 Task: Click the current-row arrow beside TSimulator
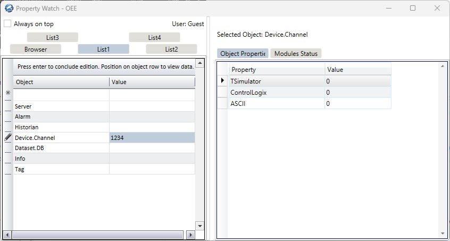[222, 81]
